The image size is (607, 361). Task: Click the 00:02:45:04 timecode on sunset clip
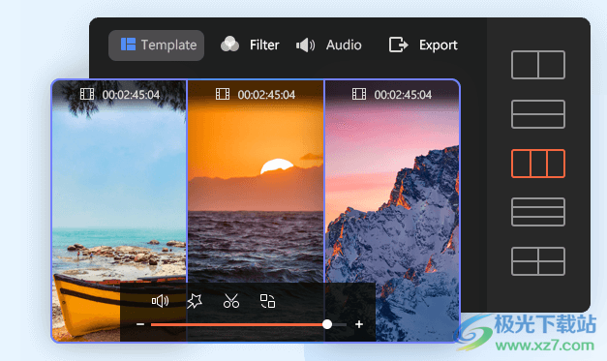click(266, 95)
